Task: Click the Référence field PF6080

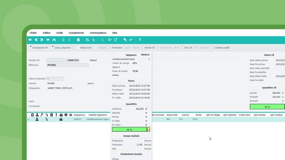Action: click(x=68, y=65)
